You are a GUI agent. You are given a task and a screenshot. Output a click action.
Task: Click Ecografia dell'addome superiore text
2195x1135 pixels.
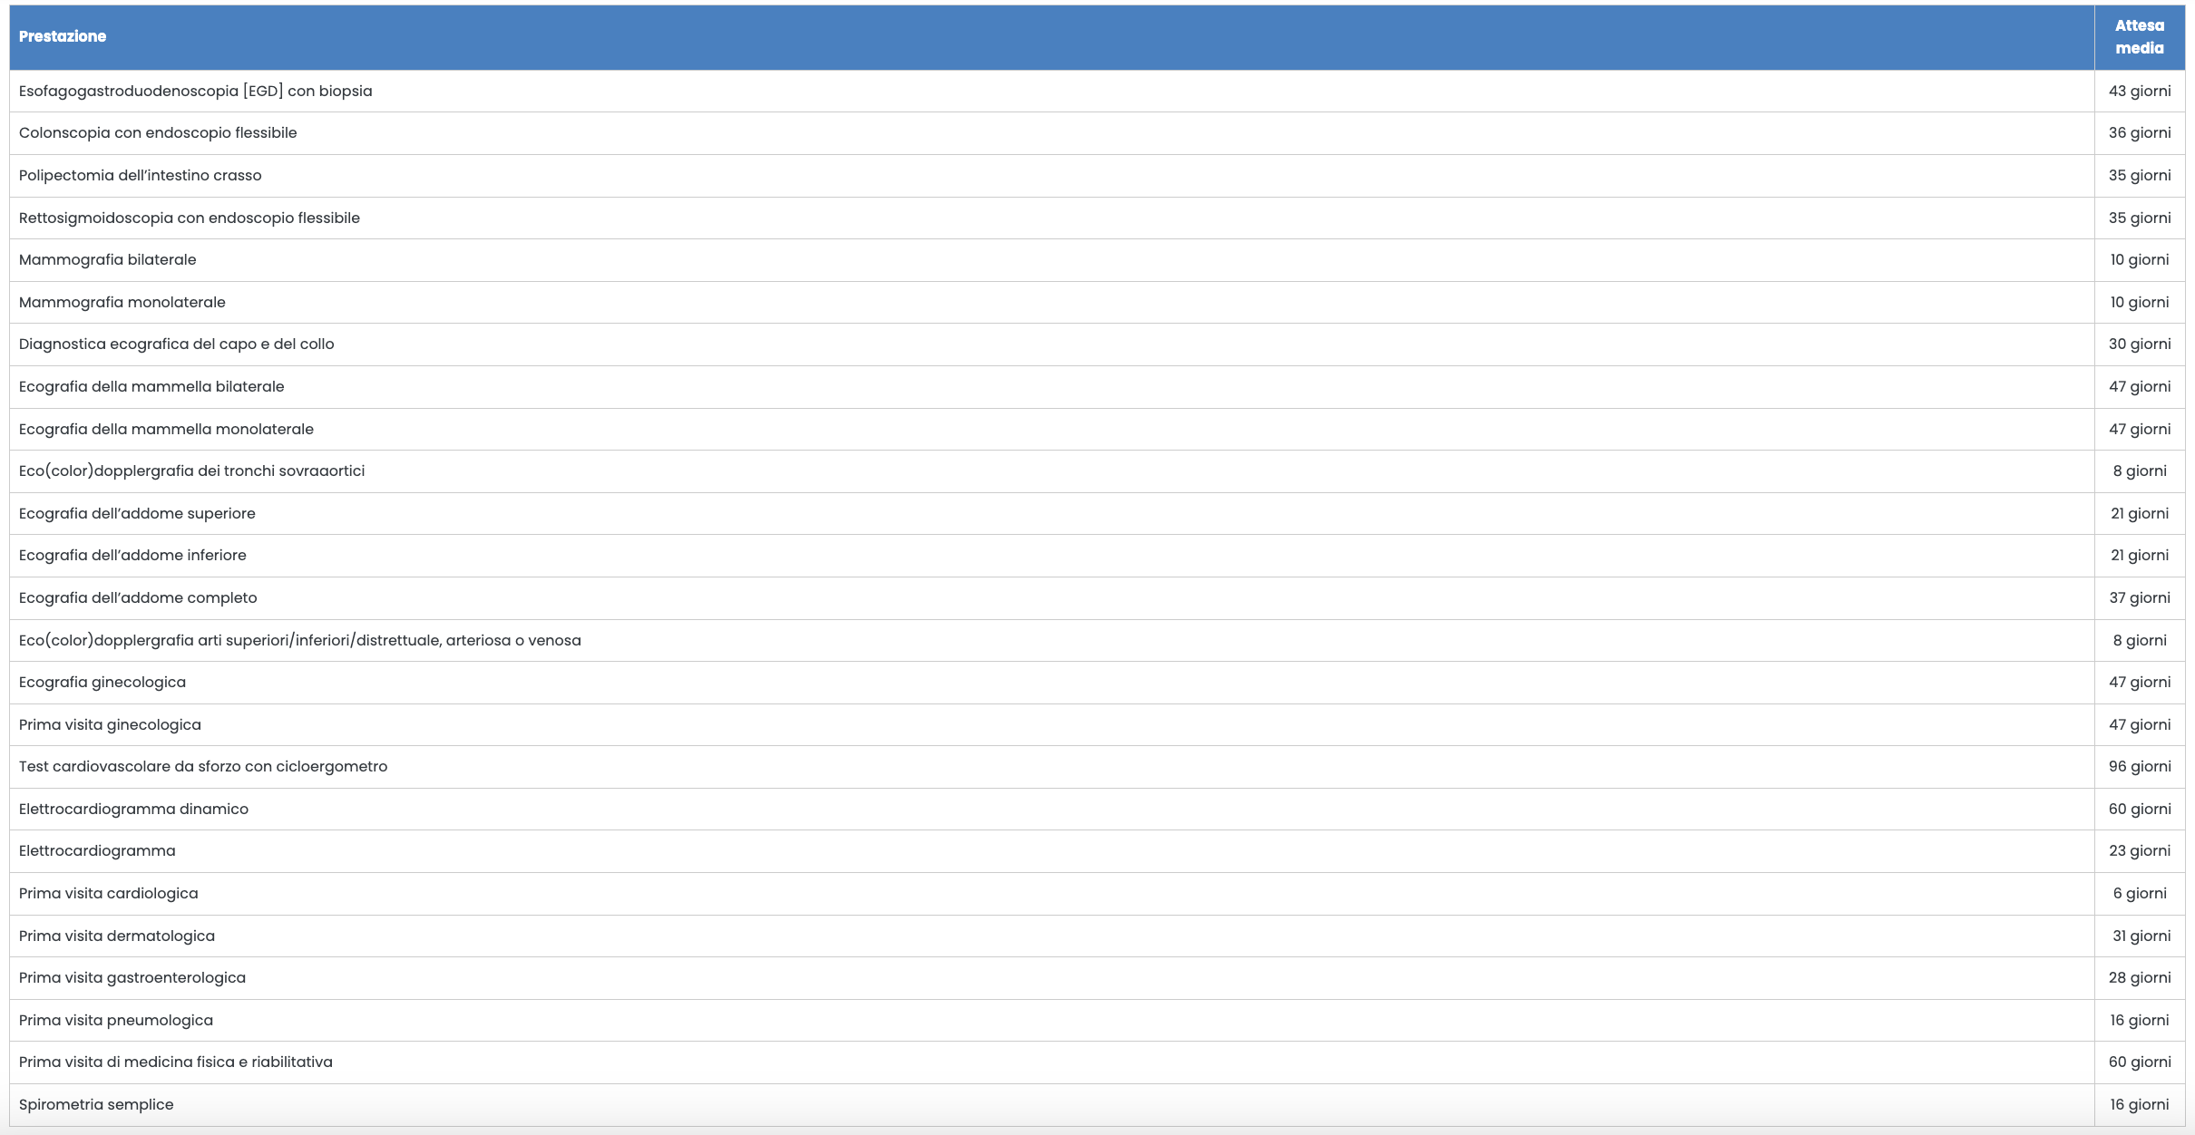(137, 513)
